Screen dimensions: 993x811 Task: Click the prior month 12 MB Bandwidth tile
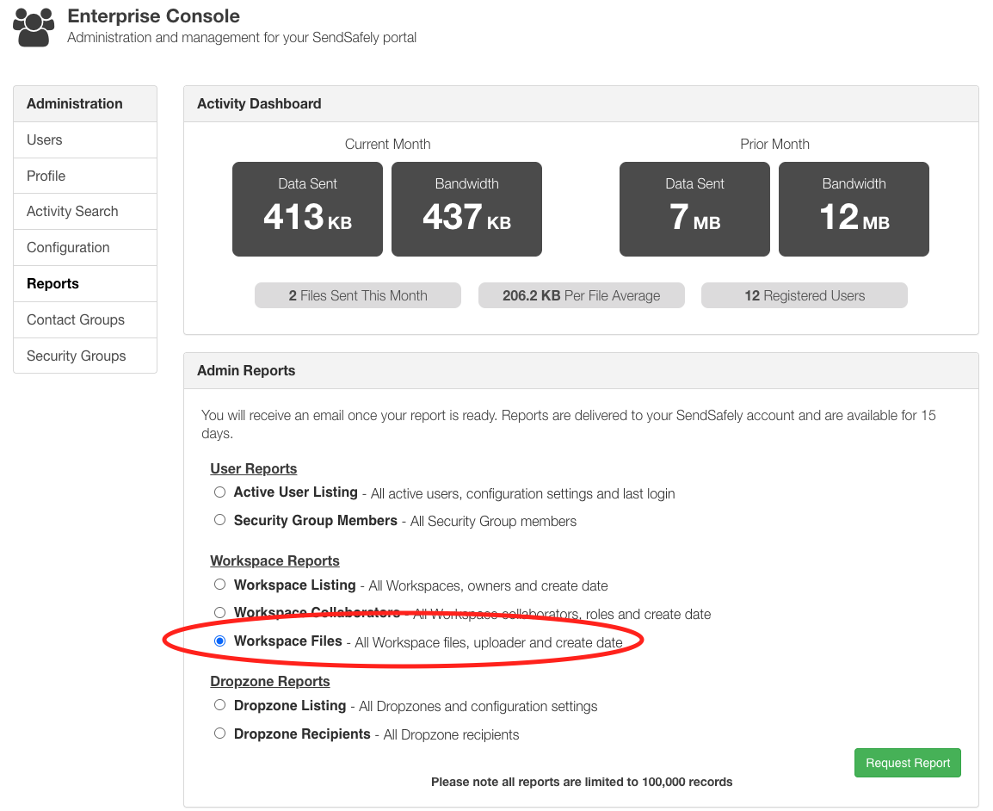click(854, 209)
